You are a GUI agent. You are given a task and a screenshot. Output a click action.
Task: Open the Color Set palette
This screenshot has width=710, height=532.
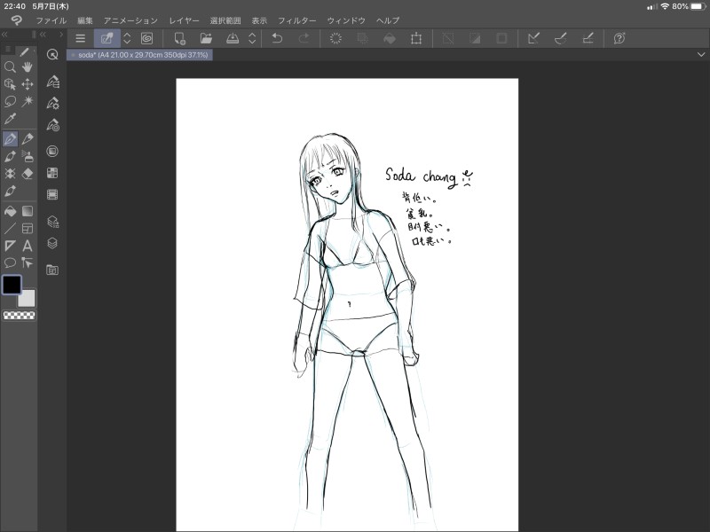(52, 173)
